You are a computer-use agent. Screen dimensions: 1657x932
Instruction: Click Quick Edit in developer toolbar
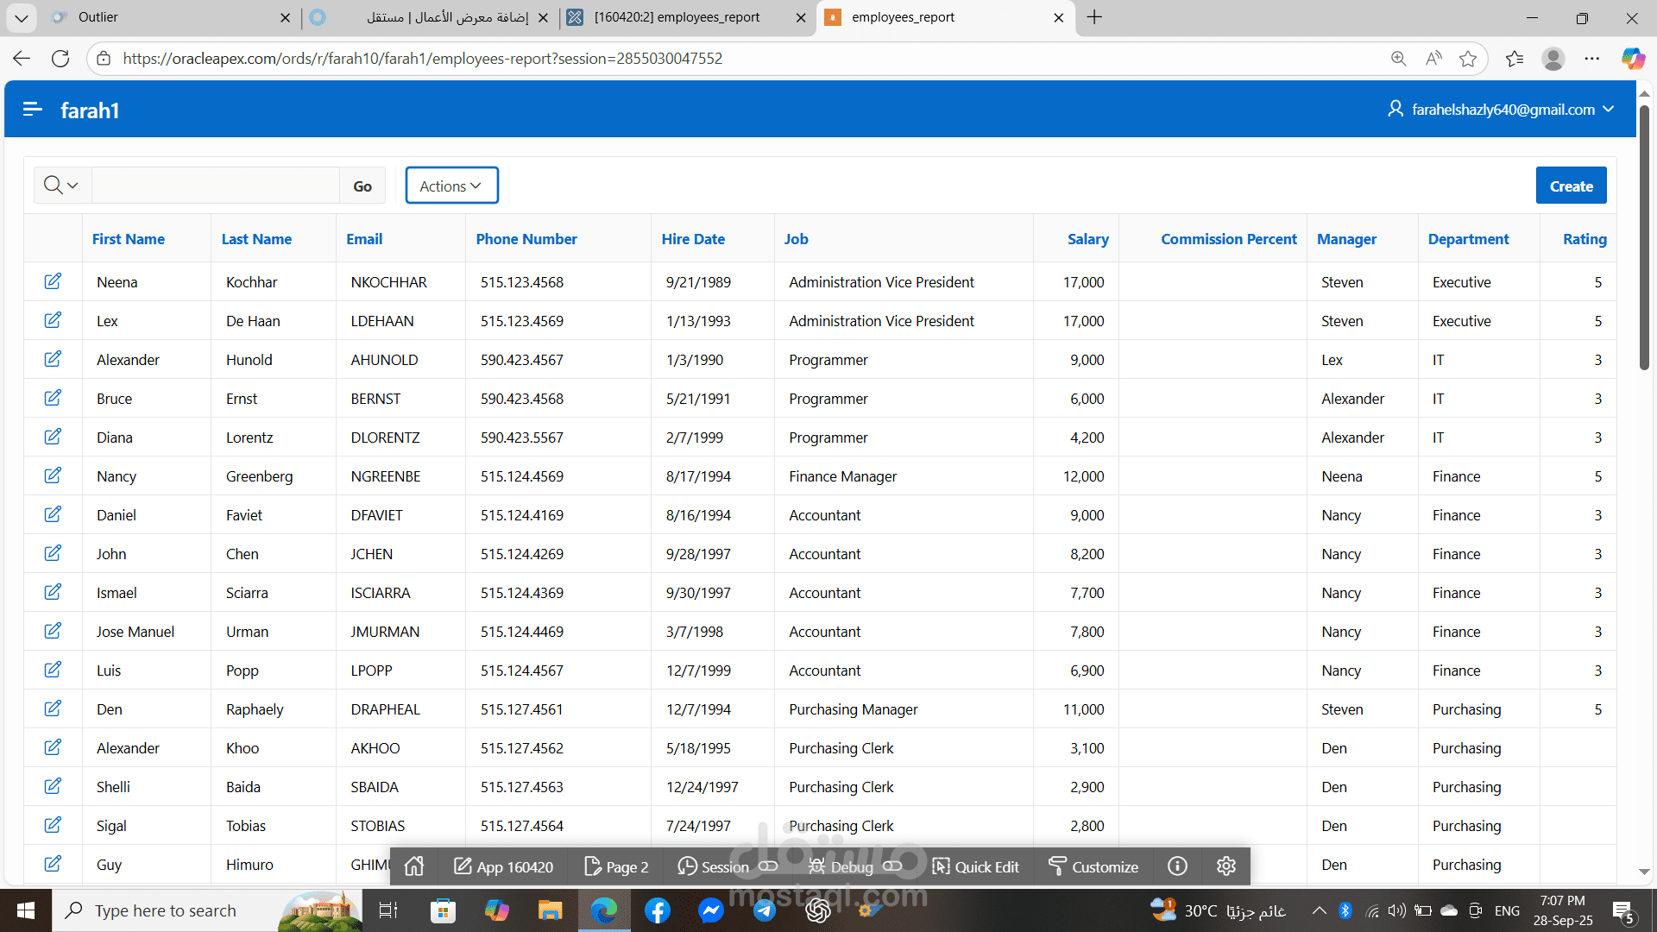tap(976, 866)
